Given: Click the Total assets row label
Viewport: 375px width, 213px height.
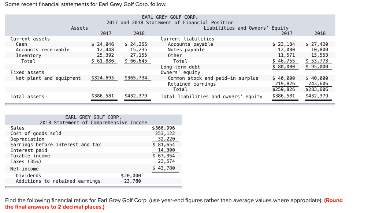Looking at the screenshot, I should coord(27,97).
